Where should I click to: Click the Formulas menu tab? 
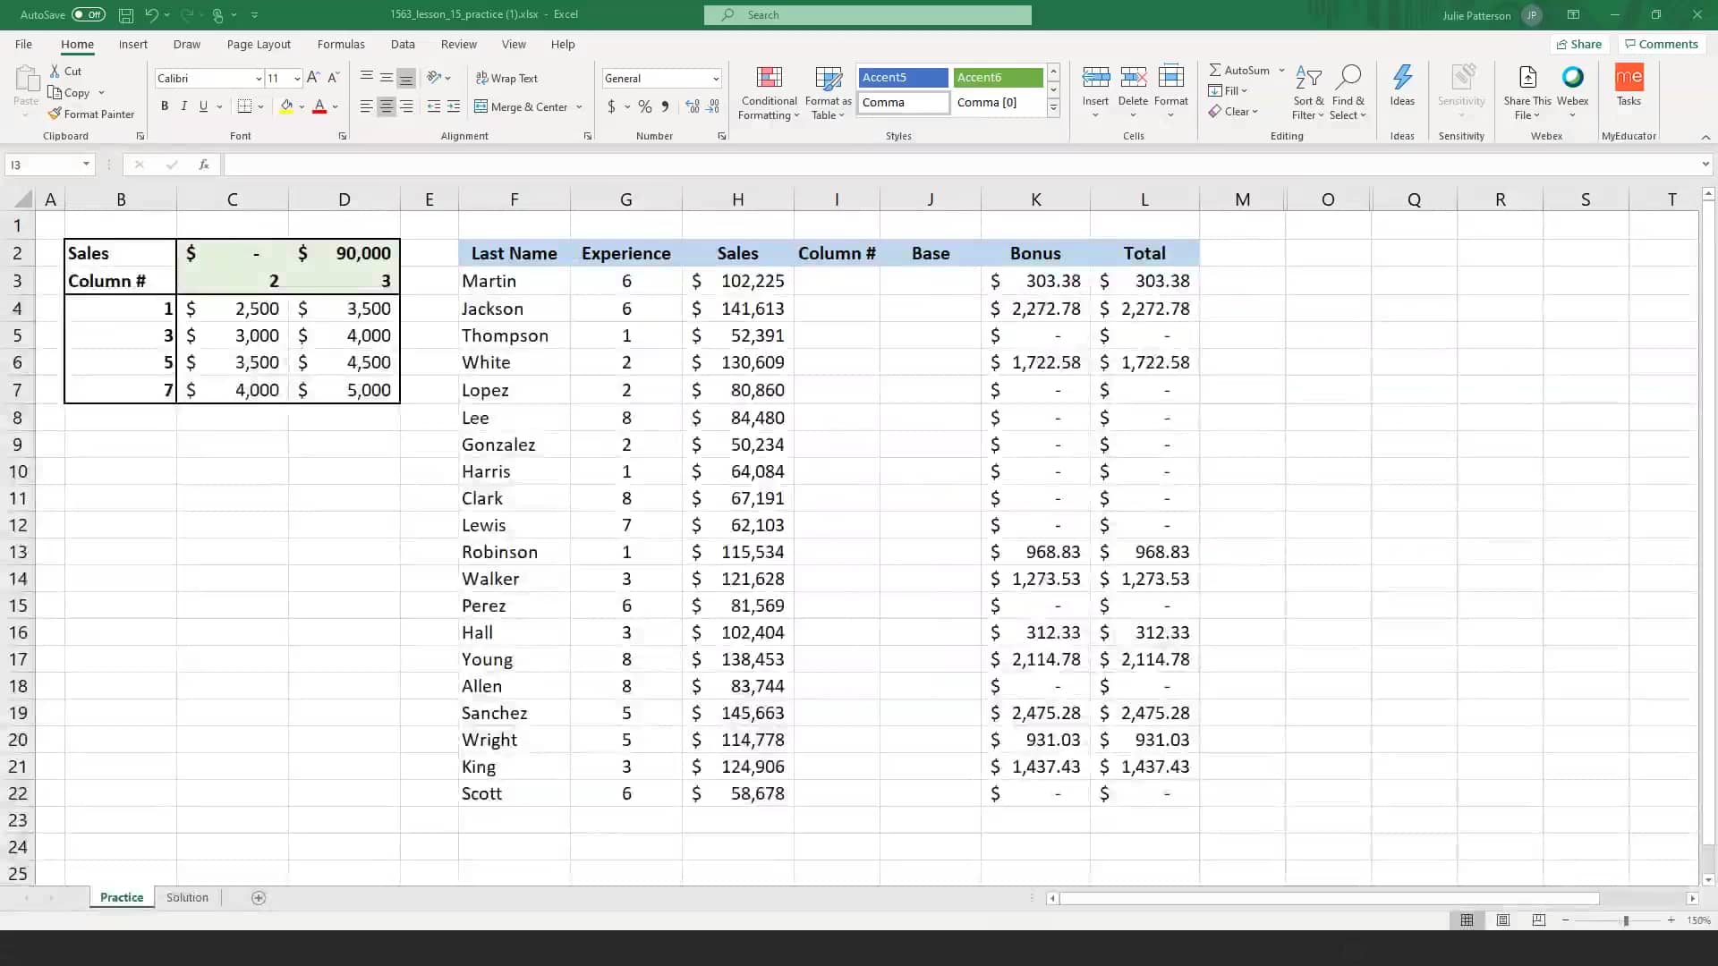point(341,44)
